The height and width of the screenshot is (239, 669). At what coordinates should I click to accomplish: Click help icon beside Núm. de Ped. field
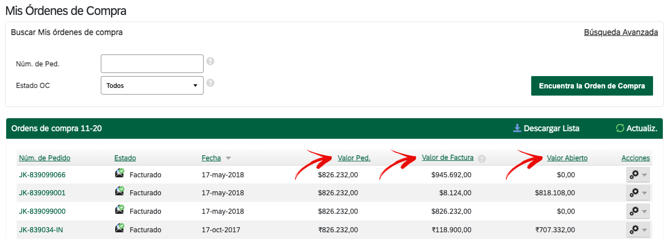click(210, 61)
